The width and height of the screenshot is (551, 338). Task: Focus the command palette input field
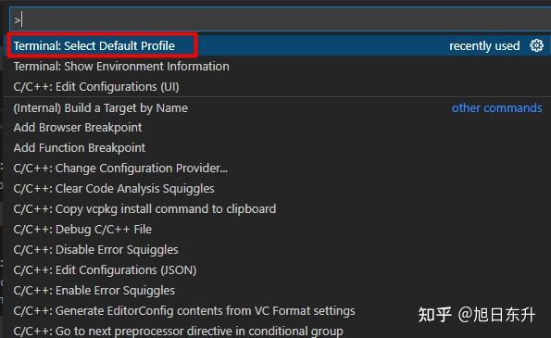point(280,19)
